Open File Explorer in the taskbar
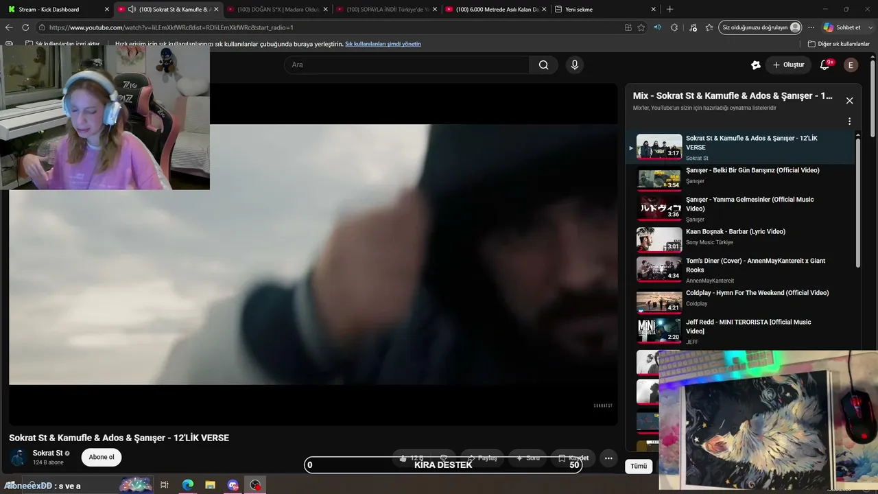This screenshot has width=878, height=494. [x=210, y=485]
